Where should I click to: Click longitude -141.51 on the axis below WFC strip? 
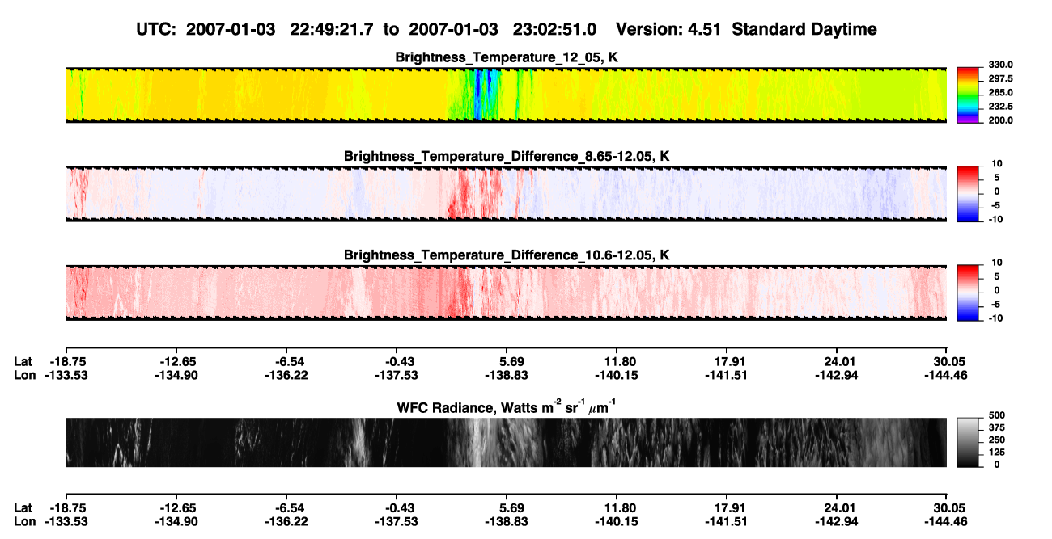(727, 521)
